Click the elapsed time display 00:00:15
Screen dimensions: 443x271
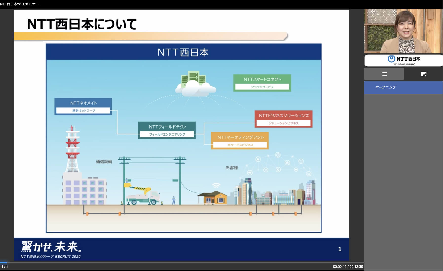pos(339,267)
